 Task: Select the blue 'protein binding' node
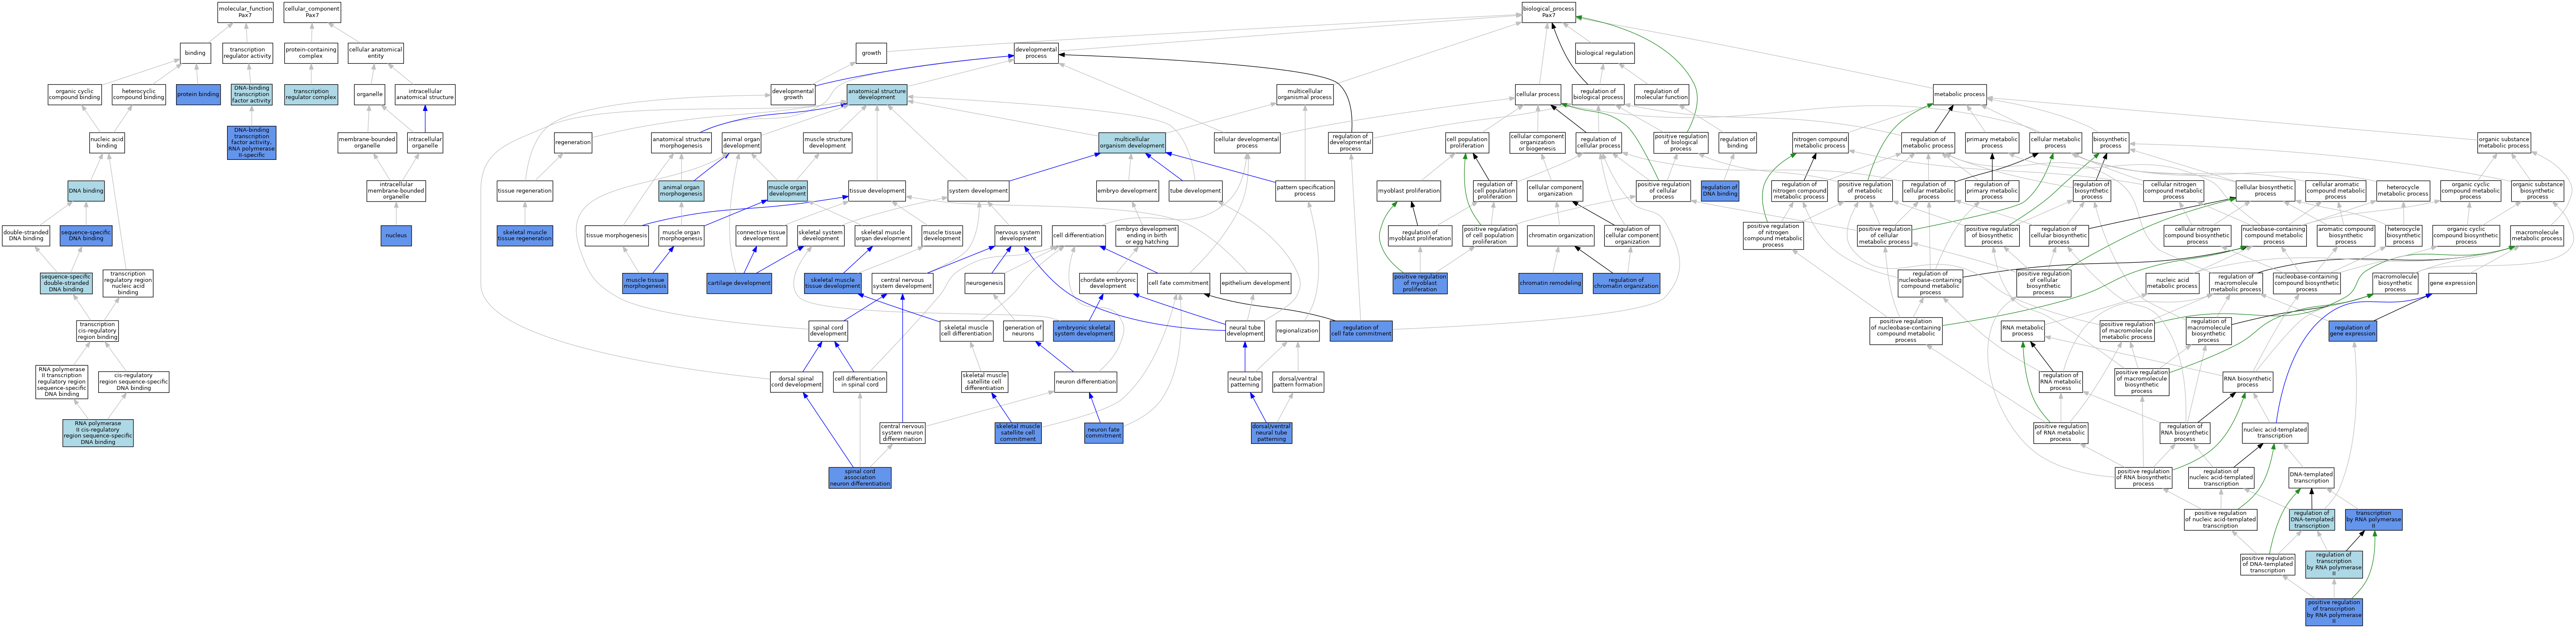[198, 95]
